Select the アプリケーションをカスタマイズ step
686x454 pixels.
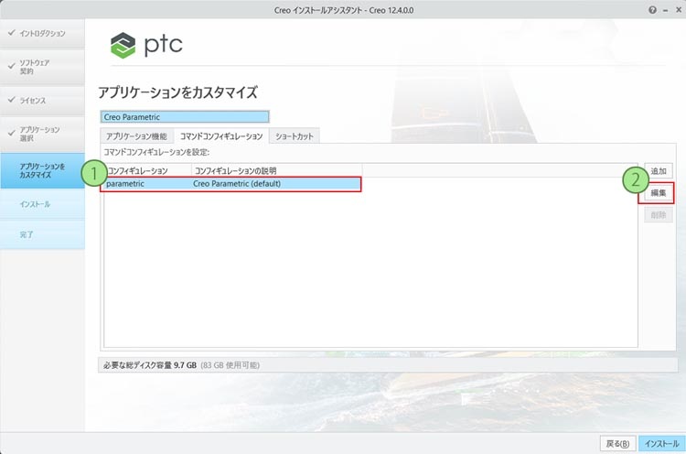[x=42, y=171]
